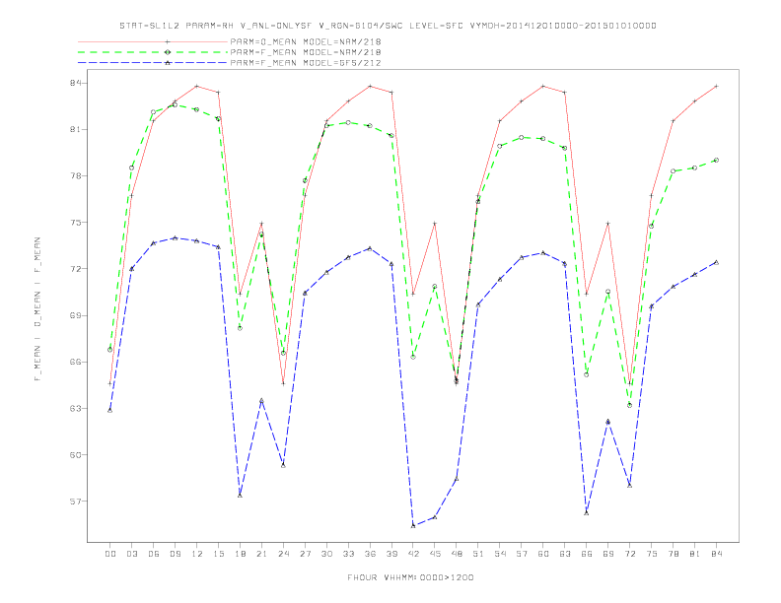Screen dimensions: 781x603
Task: Click y-axis tick label 75
Action: pyautogui.click(x=76, y=223)
